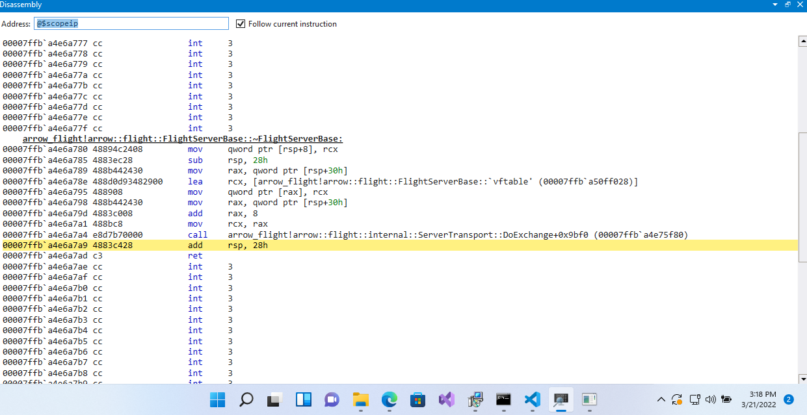Screen dimensions: 807x415
Task: Select the highlighted add rsp, 28h instruction
Action: (x=400, y=245)
